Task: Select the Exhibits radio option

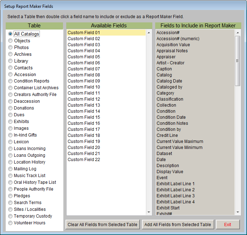Action: [10, 122]
